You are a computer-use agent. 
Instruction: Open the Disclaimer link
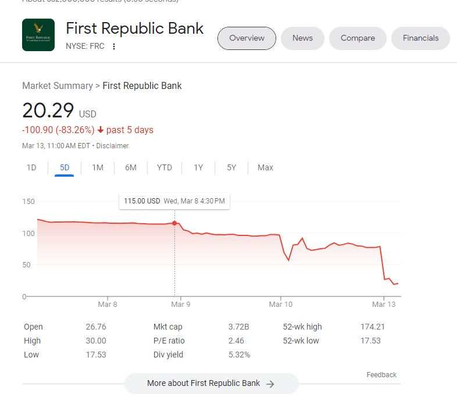tap(112, 146)
